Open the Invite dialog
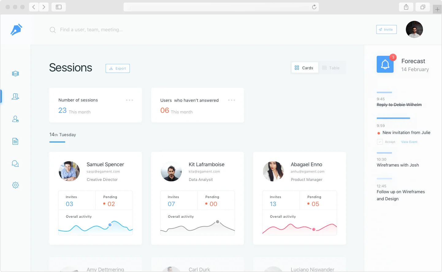Screen dimensions: 442x272 point(386,29)
